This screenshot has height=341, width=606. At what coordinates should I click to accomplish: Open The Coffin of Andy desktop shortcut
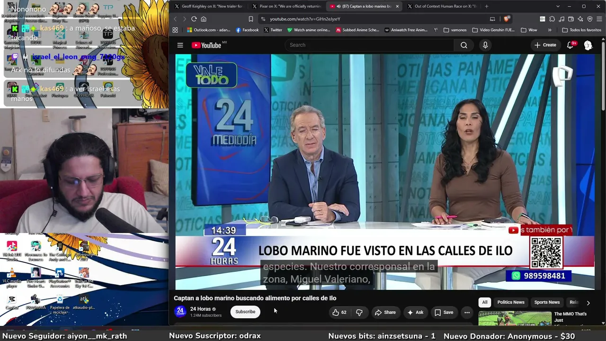60,251
